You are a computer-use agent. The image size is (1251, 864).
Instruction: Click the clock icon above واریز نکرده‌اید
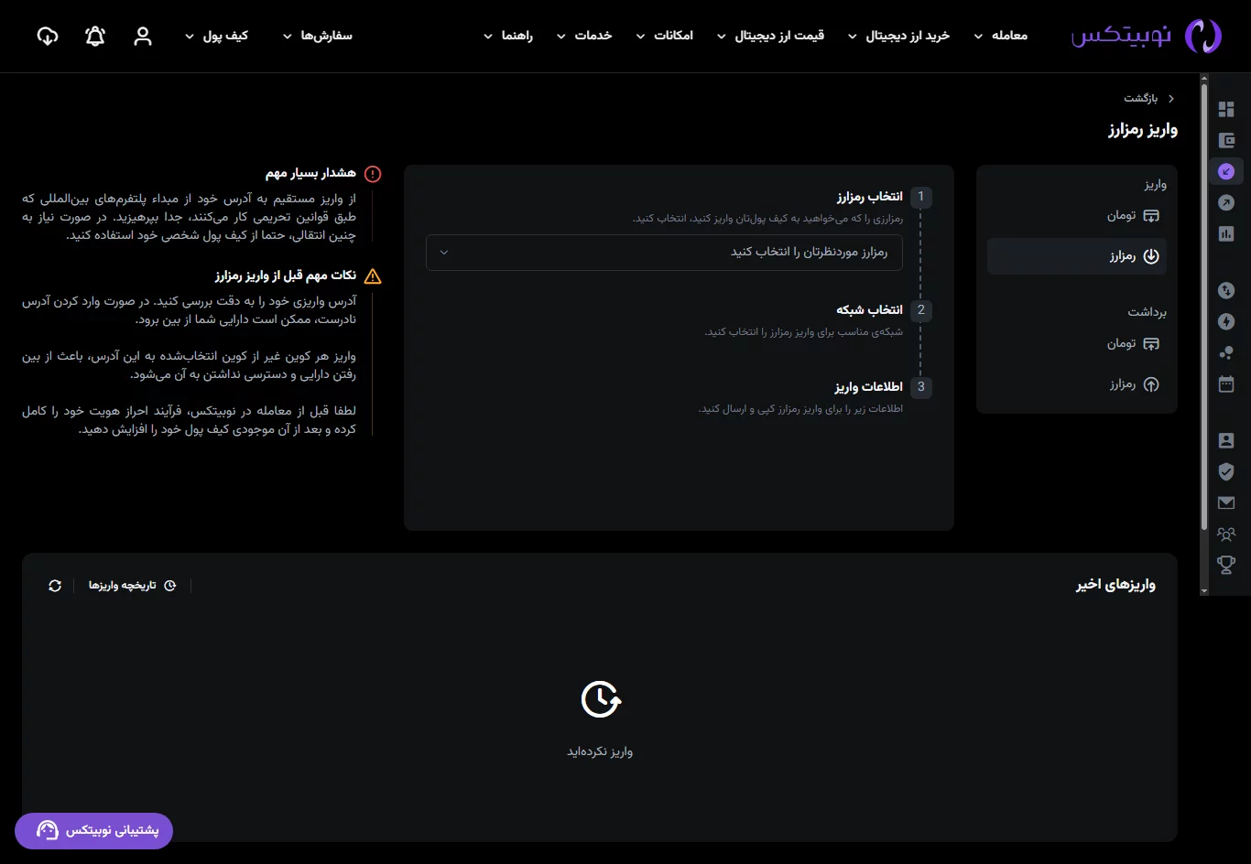pos(601,699)
